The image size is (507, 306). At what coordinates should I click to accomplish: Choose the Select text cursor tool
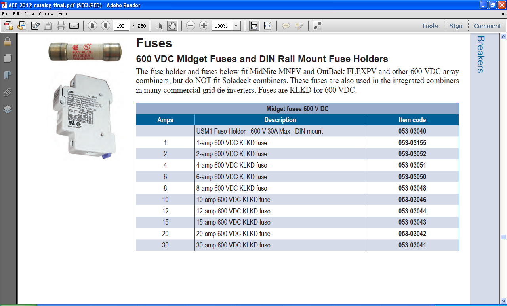tap(160, 26)
